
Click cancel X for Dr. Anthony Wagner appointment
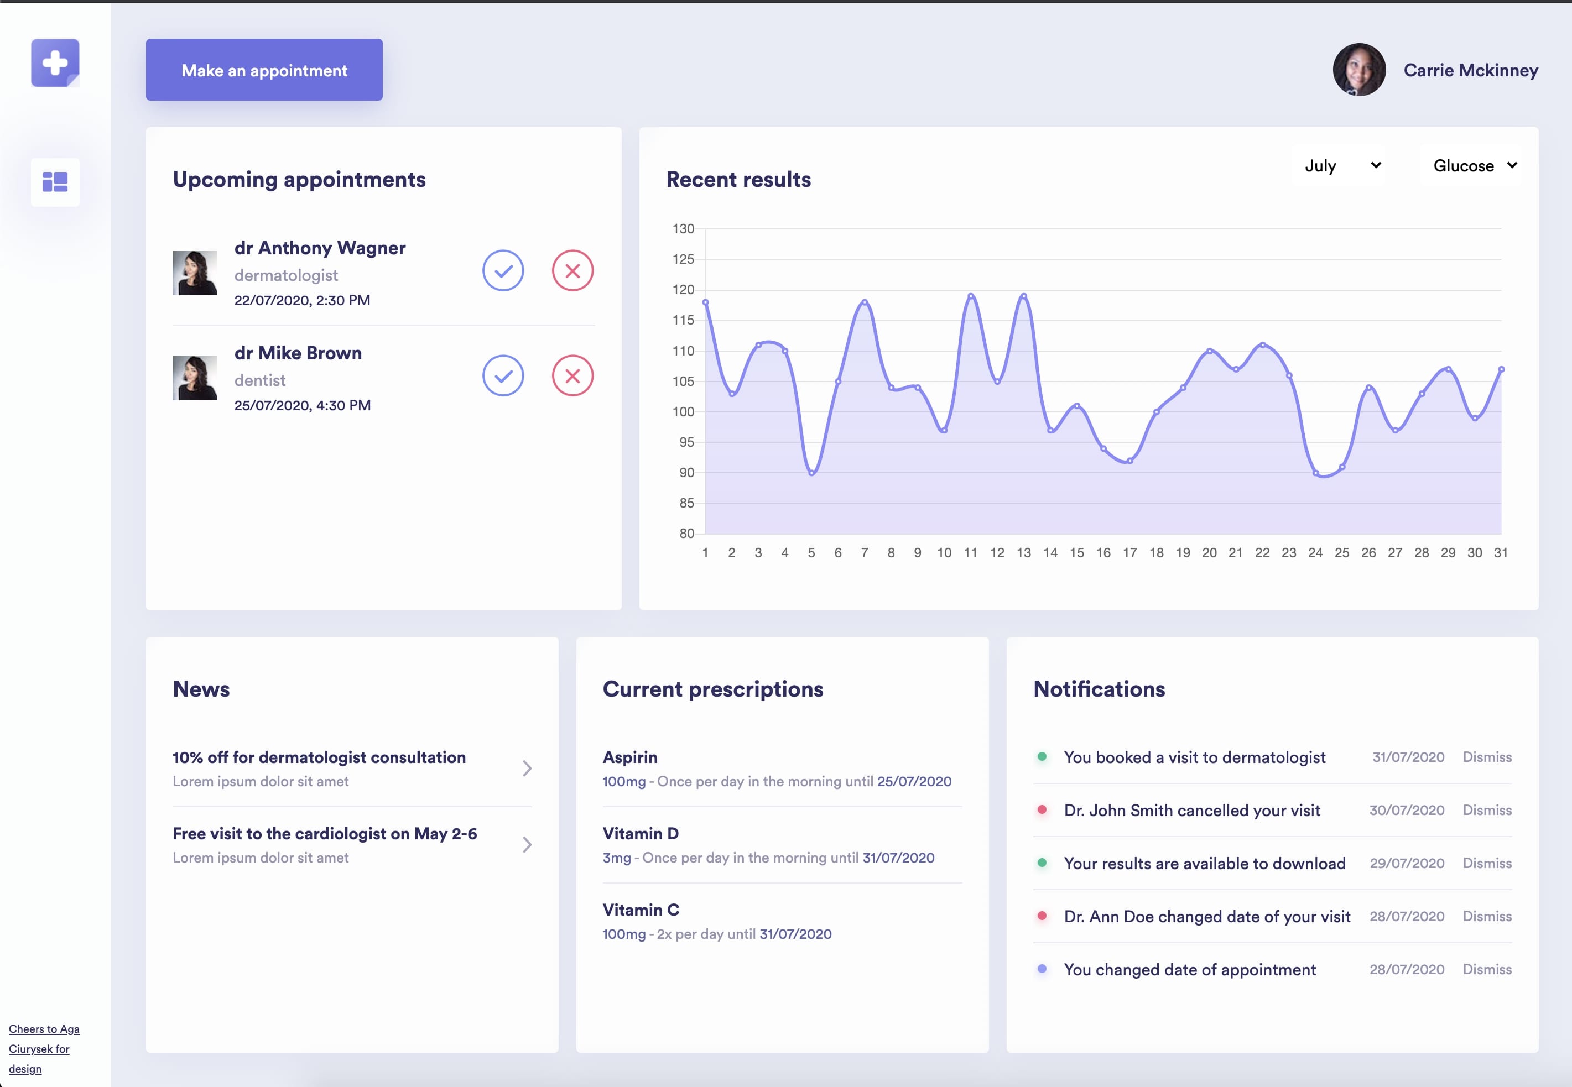(571, 270)
